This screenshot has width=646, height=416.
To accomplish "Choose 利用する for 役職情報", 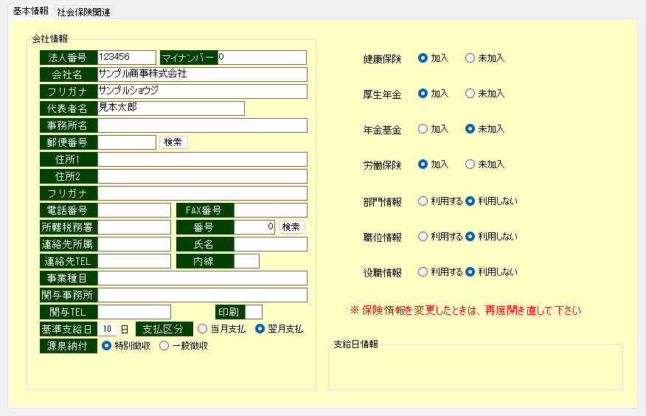I will click(x=423, y=272).
